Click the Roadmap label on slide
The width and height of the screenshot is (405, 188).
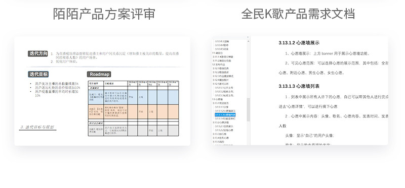pyautogui.click(x=99, y=74)
